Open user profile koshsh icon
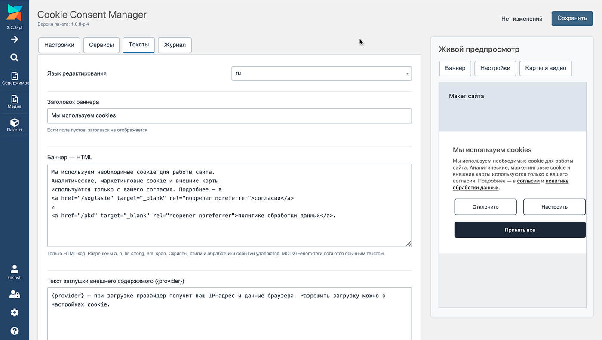 (15, 272)
